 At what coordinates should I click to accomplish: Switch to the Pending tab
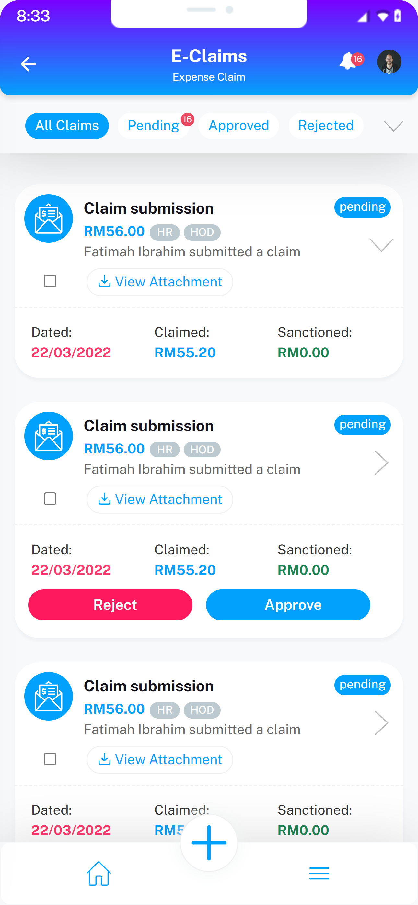[x=153, y=126]
